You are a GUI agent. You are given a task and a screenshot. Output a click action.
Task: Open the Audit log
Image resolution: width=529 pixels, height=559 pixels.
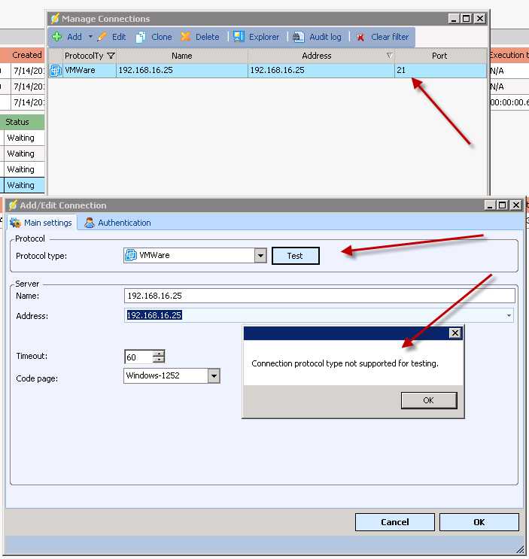[x=317, y=37]
